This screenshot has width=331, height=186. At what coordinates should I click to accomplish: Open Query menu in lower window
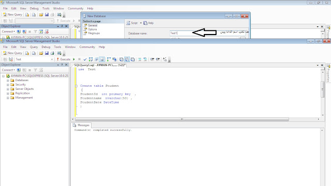34,47
